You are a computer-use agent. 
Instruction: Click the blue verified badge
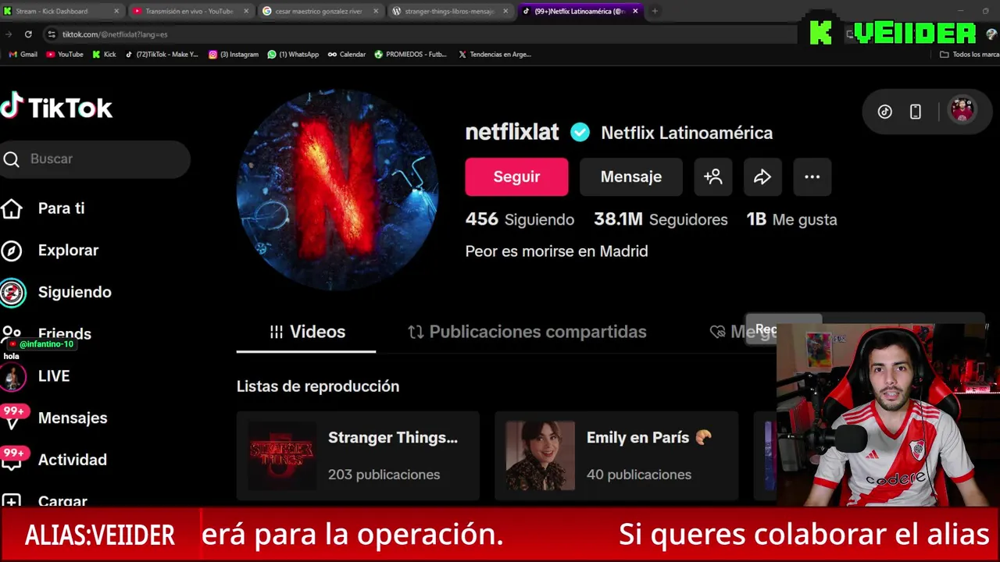(x=580, y=133)
